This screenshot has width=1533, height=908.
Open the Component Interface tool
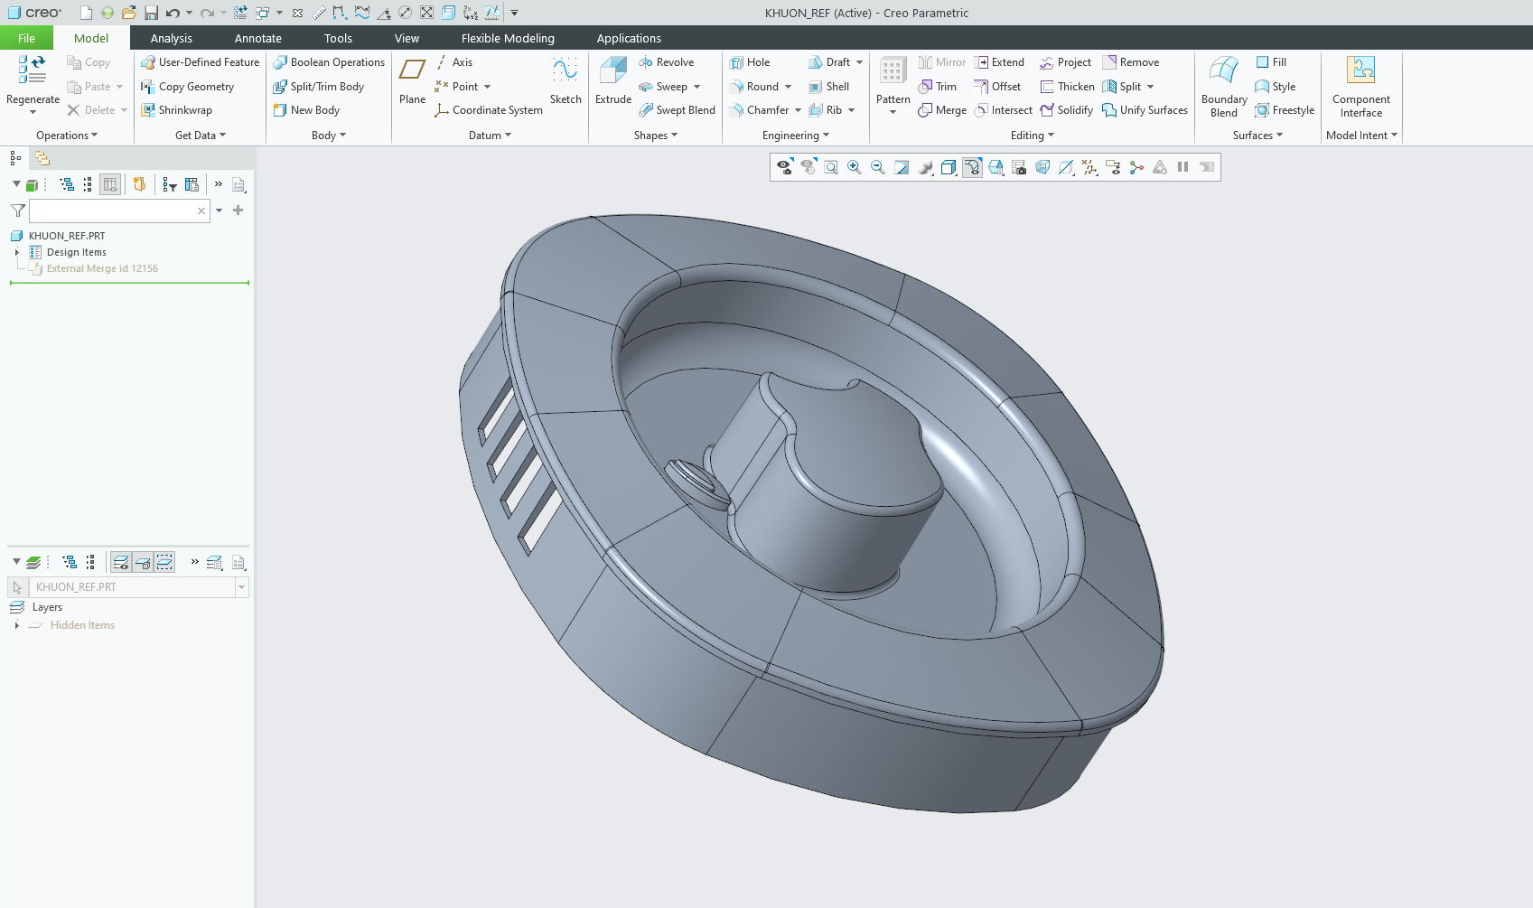click(x=1360, y=71)
